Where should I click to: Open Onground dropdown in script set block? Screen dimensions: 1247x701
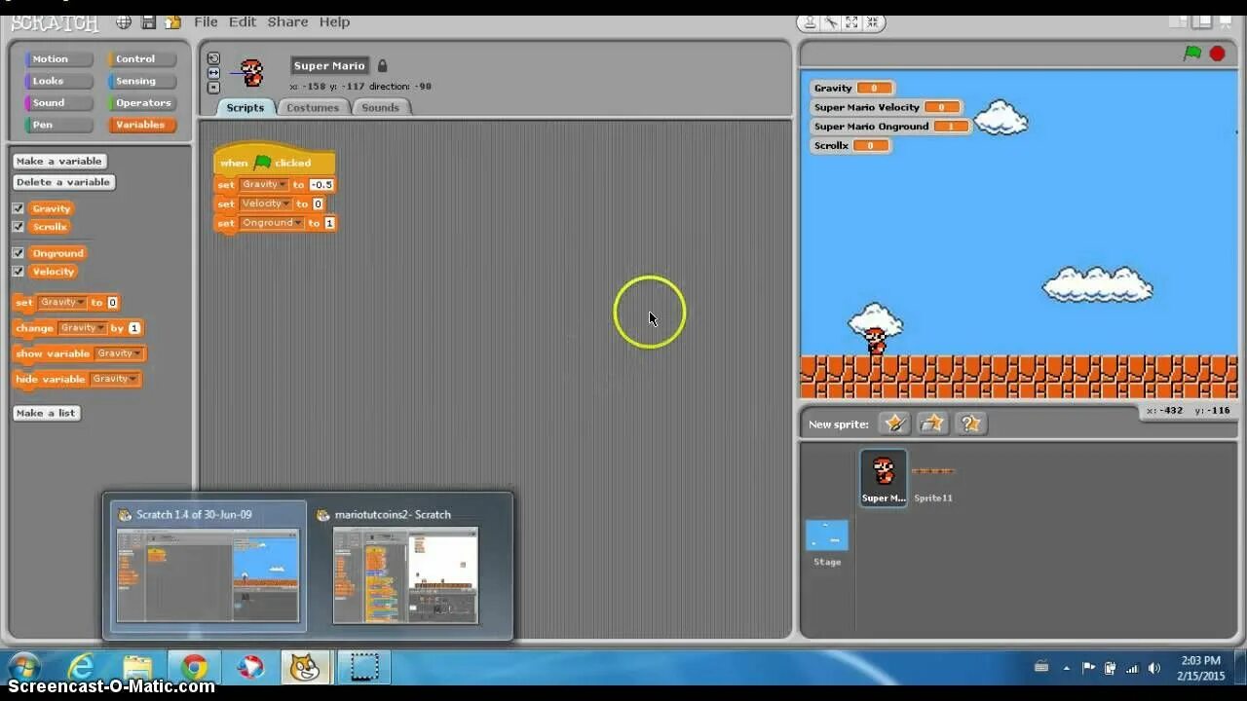pyautogui.click(x=272, y=223)
